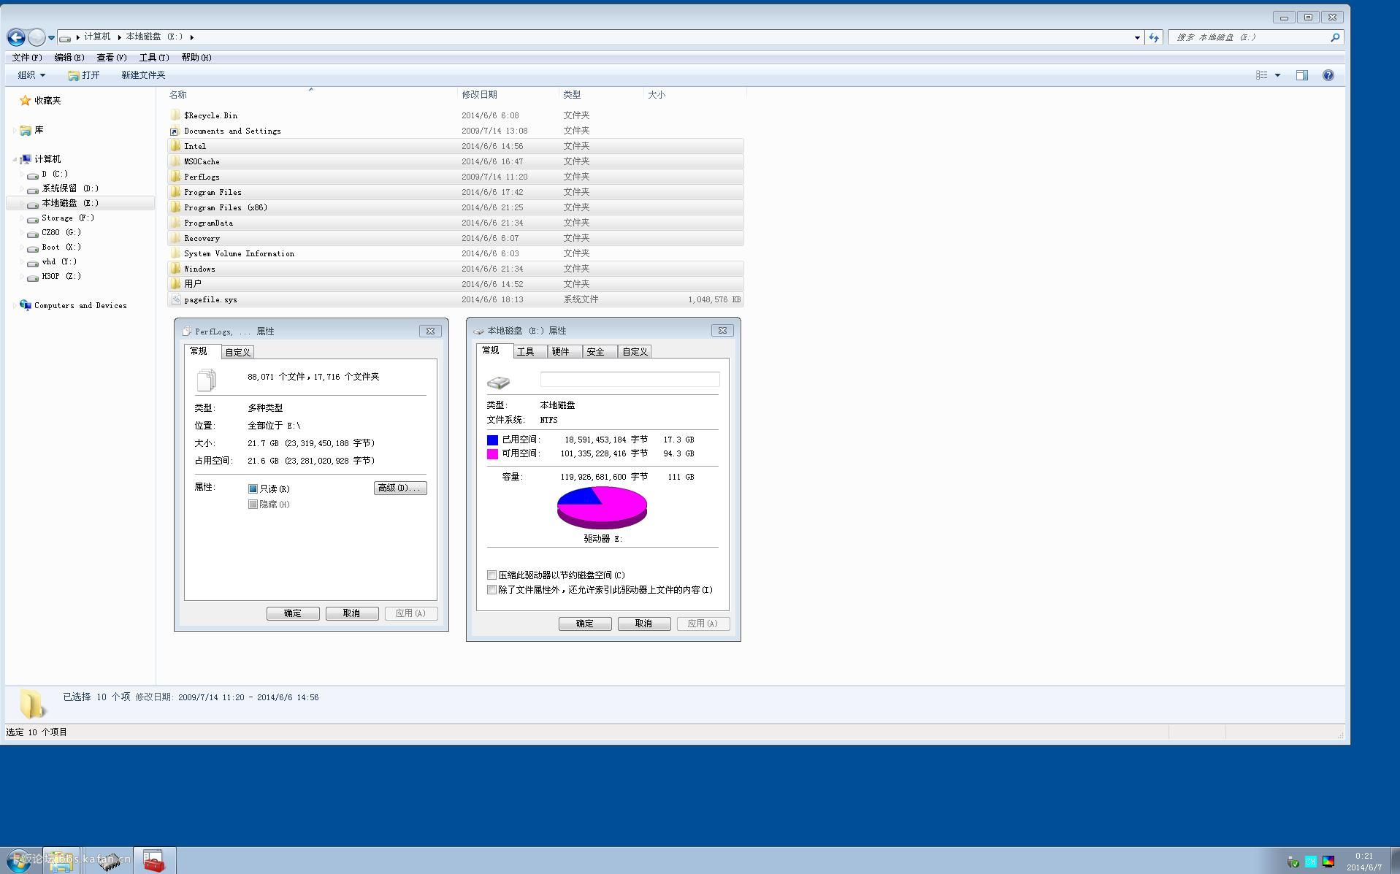Open the address bar history dropdown
The width and height of the screenshot is (1400, 874).
point(1137,37)
